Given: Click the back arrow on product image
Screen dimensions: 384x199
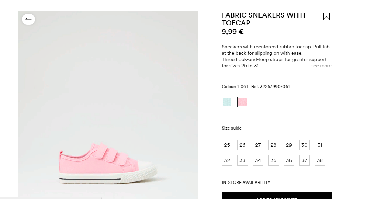Looking at the screenshot, I should click(x=28, y=19).
